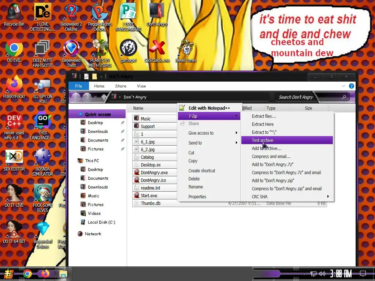Open the DEV C++ never used icon

[14, 126]
